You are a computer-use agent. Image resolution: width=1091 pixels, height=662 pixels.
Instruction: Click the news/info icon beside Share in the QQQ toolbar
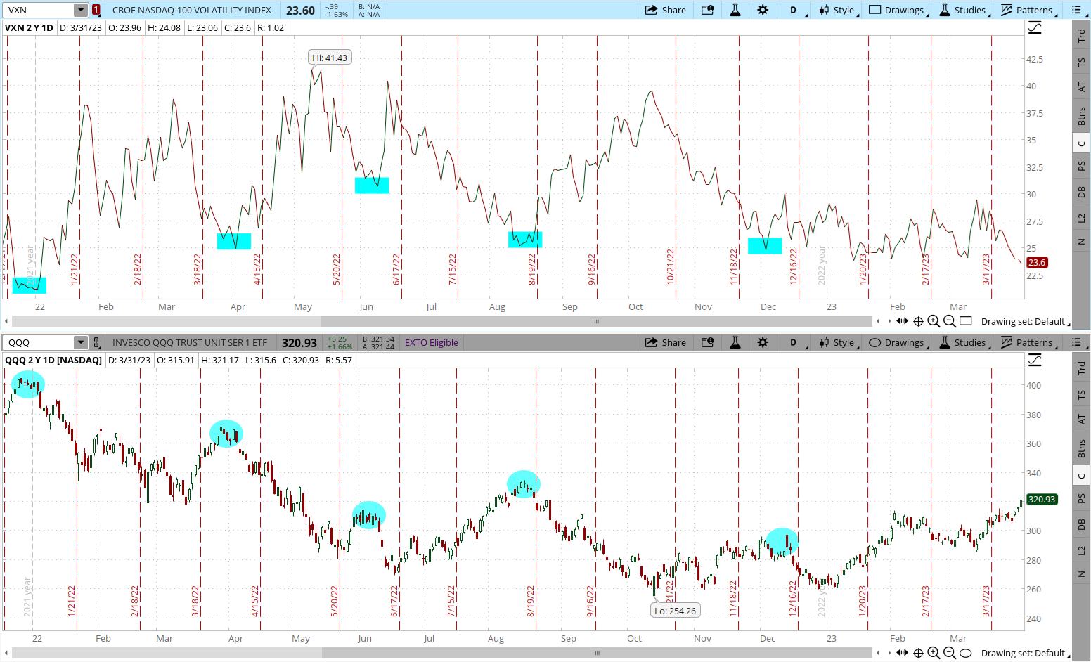(707, 342)
